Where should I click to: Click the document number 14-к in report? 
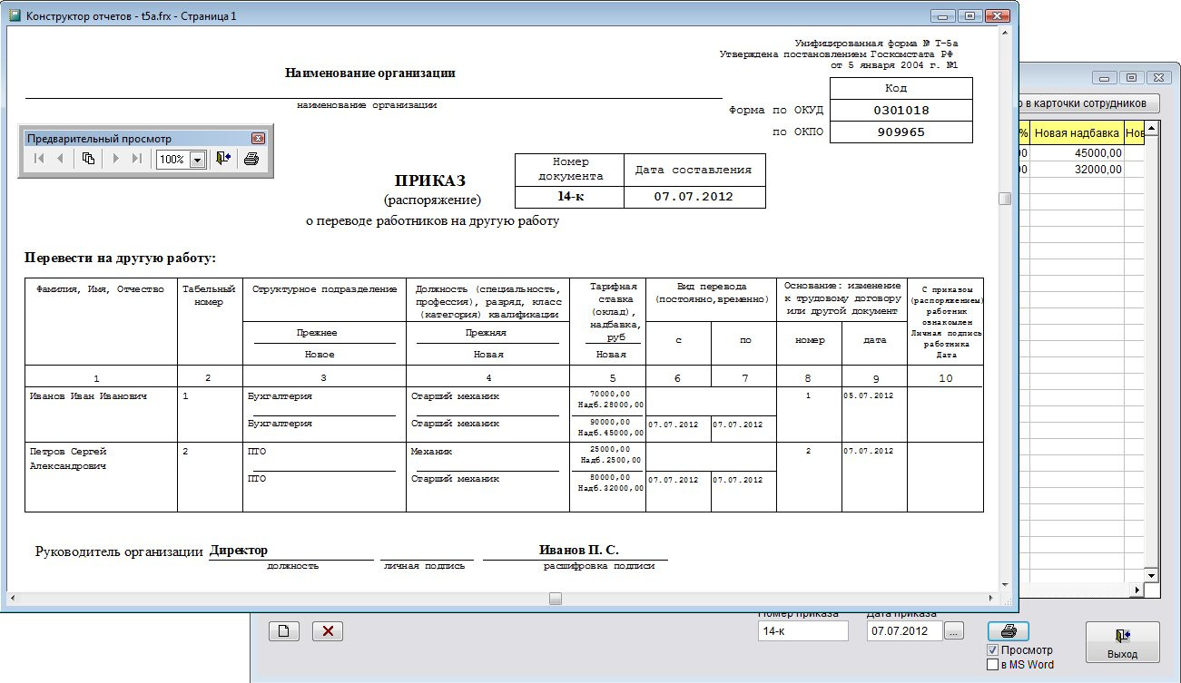569,197
